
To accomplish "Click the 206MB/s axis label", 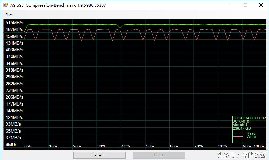I will coord(14,97).
